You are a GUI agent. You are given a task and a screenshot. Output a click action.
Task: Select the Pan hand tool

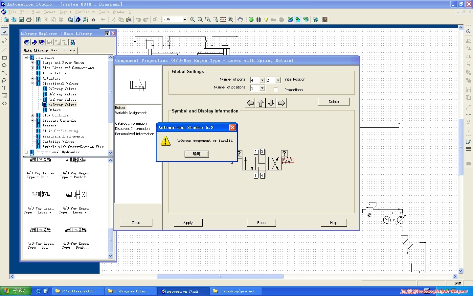pos(240,20)
